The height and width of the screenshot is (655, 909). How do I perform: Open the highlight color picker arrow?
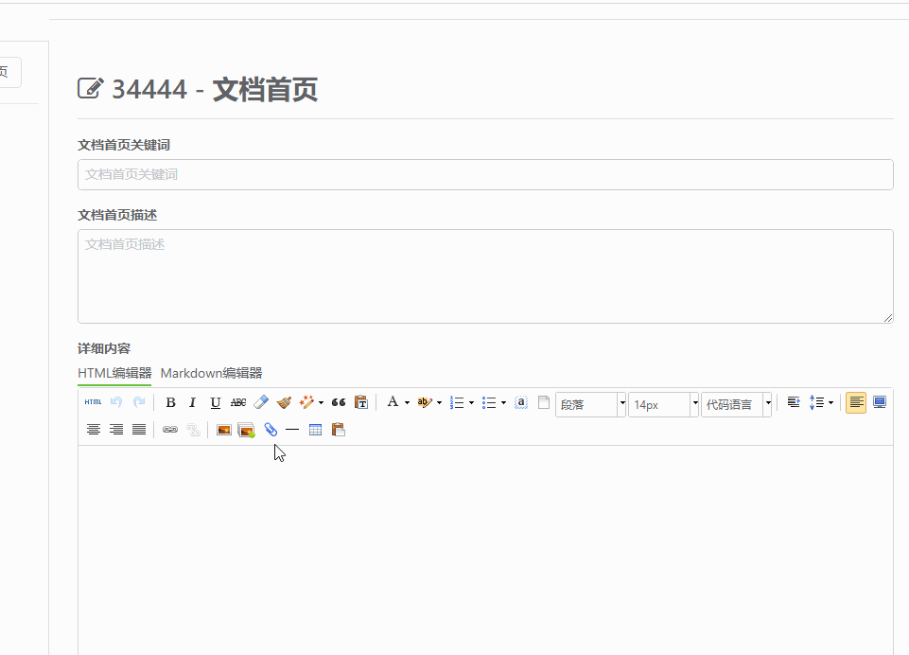tap(440, 402)
